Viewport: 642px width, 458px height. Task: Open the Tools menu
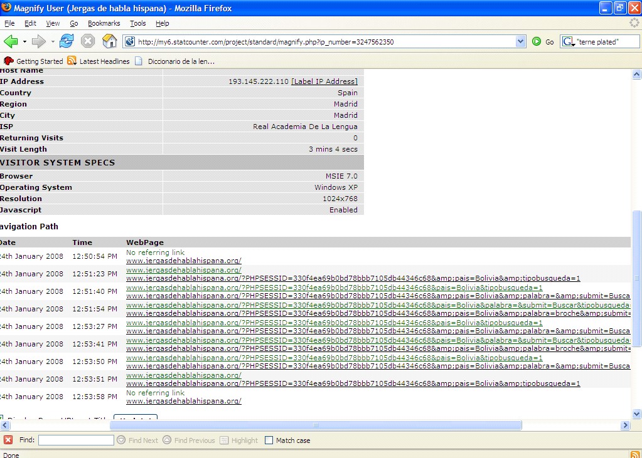point(138,23)
